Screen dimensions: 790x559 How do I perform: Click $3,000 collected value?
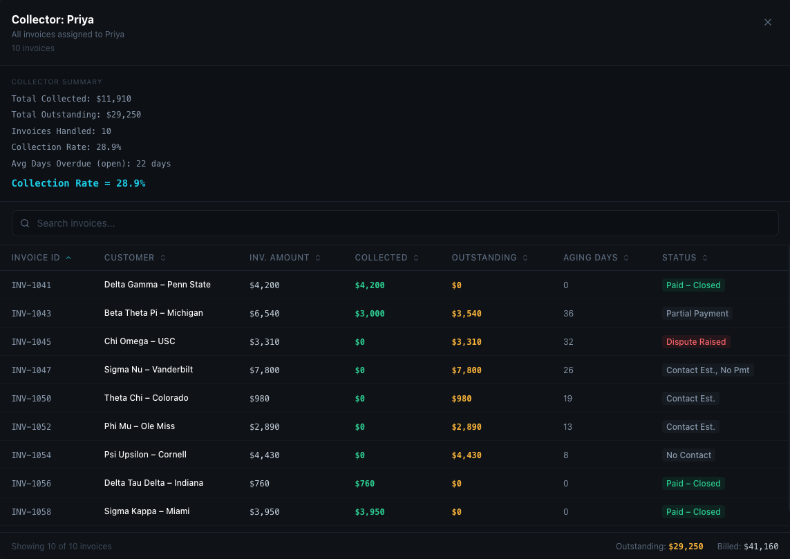click(x=370, y=313)
